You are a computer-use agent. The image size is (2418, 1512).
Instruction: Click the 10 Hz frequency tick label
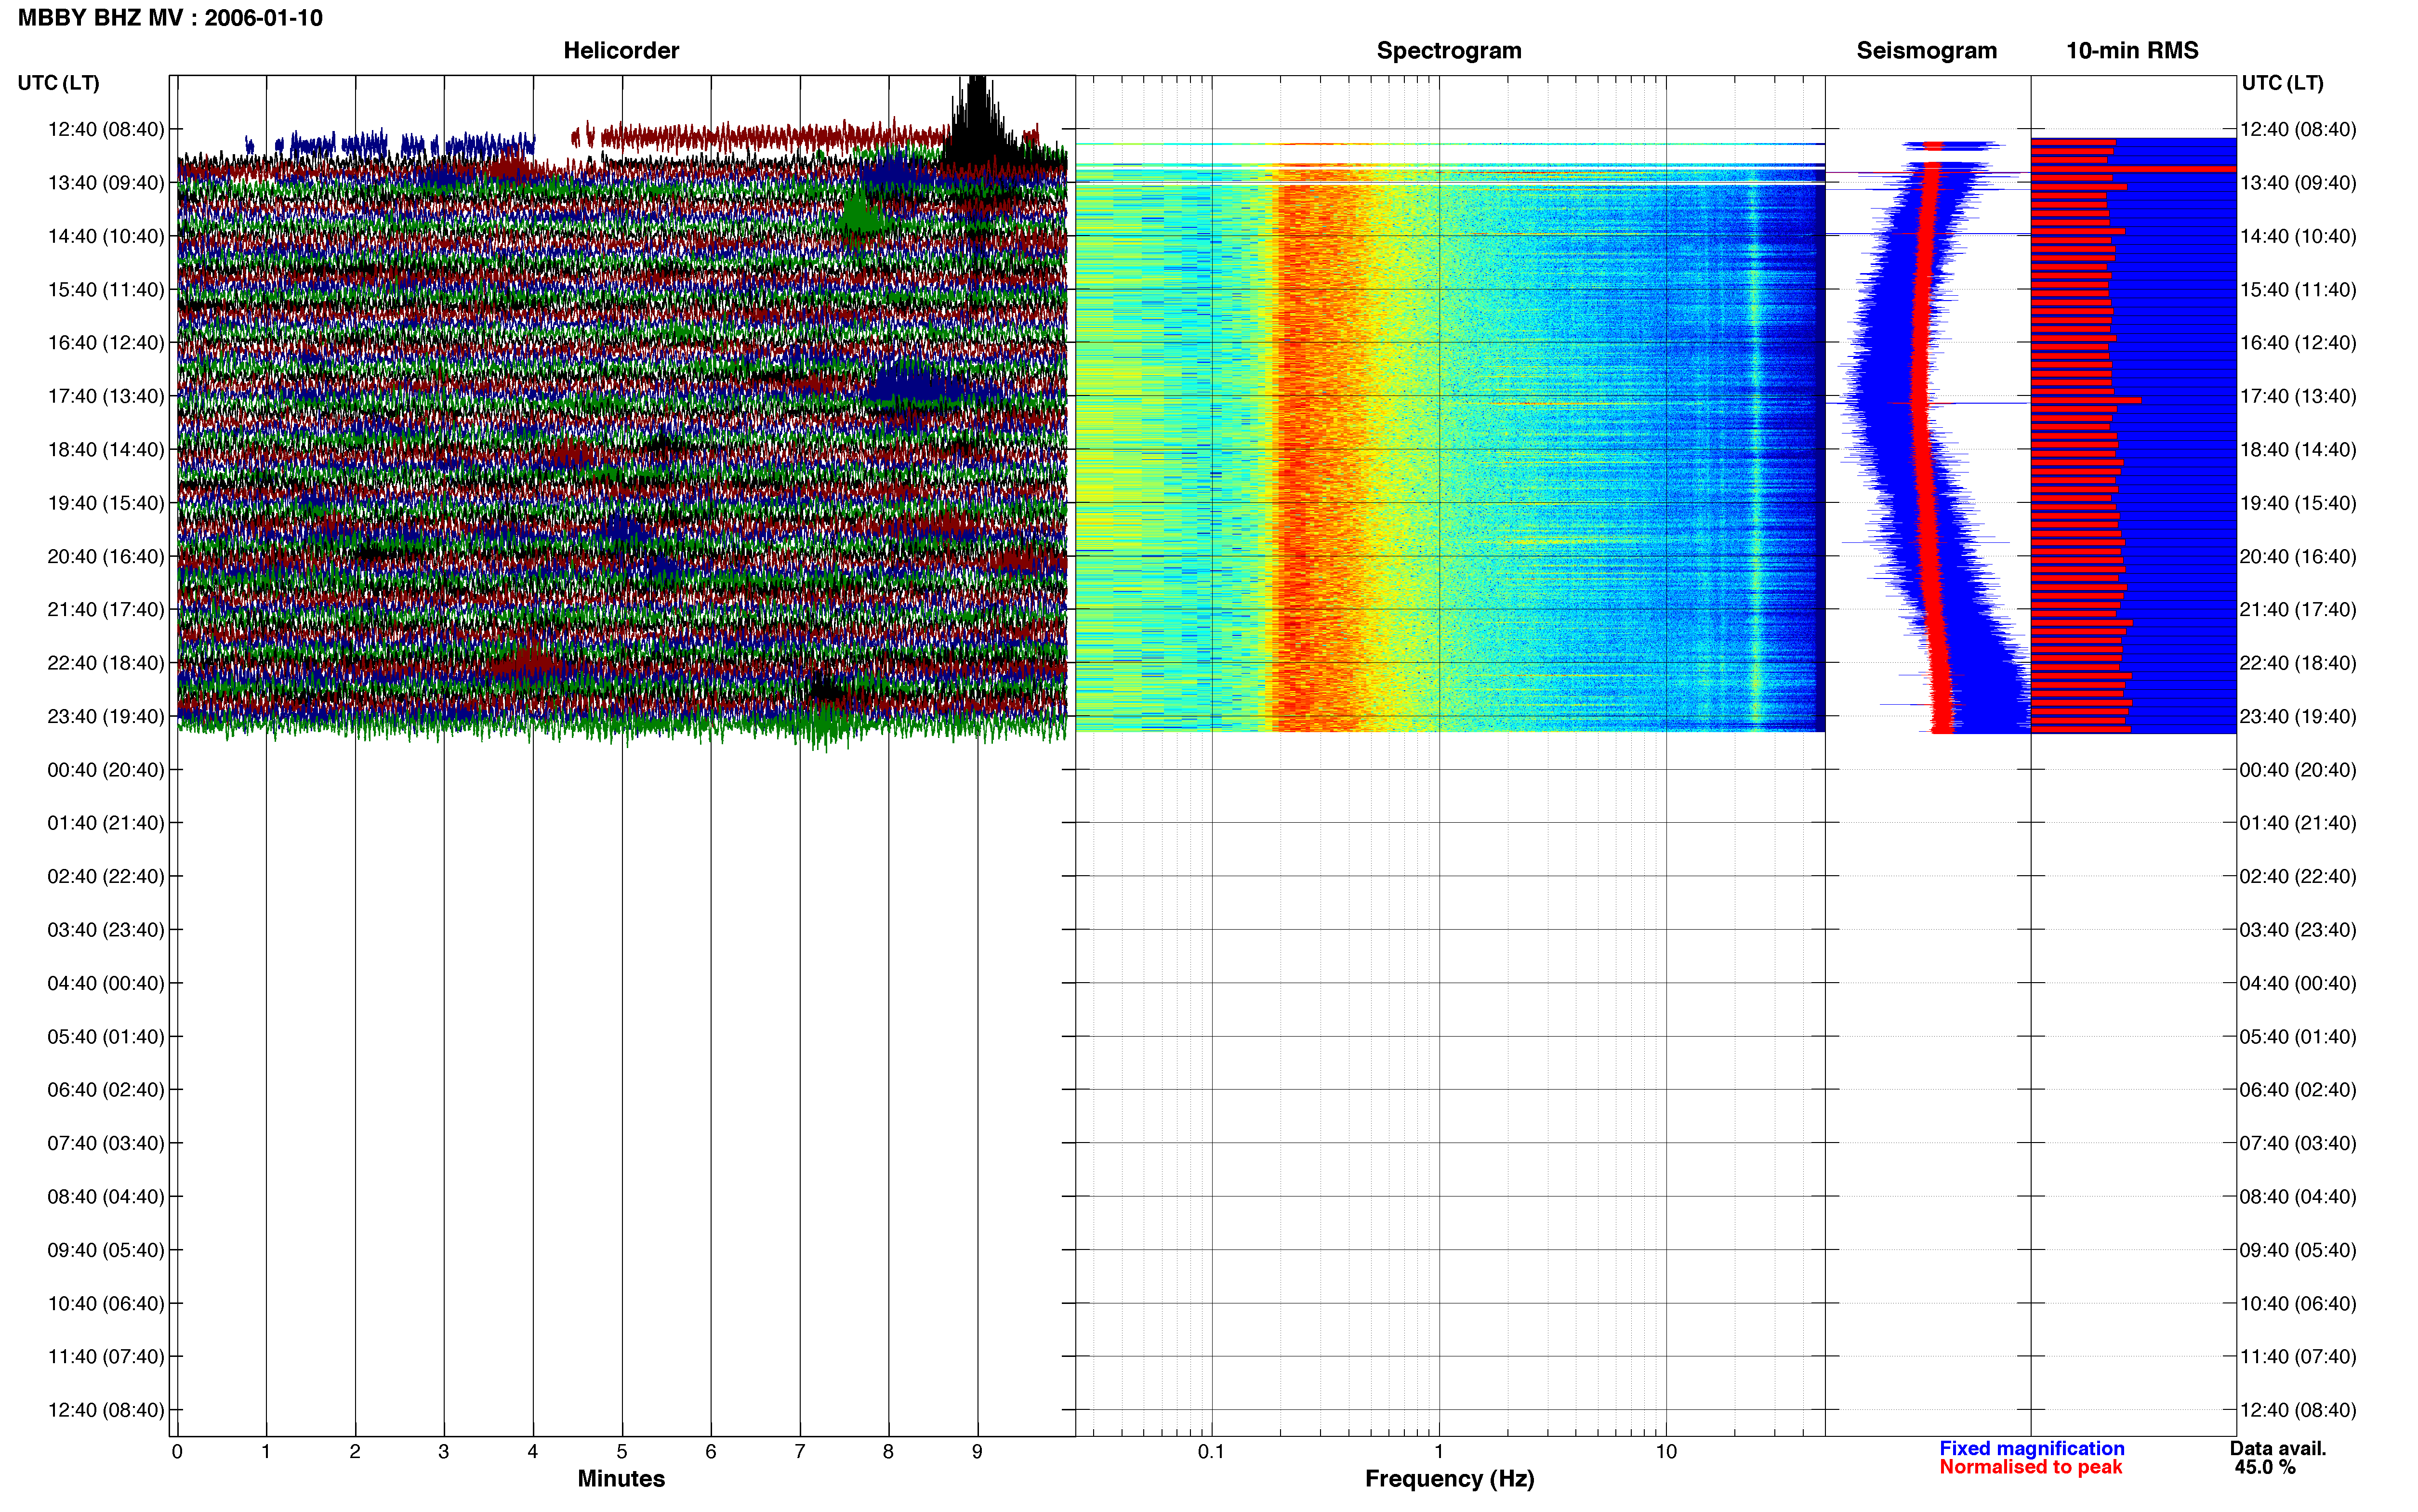pyautogui.click(x=1666, y=1451)
